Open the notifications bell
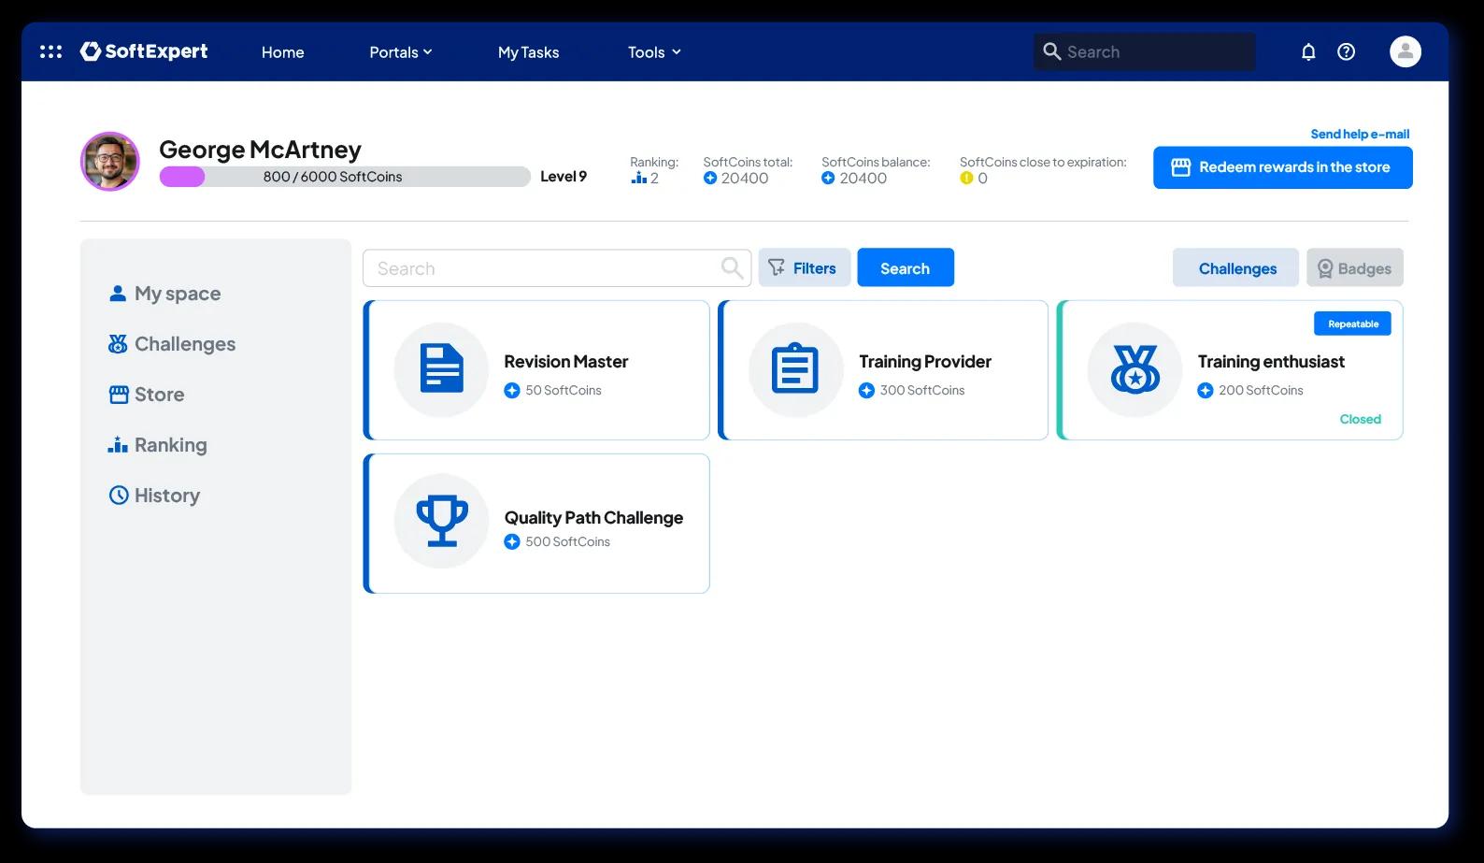Screen dimensions: 1484x863 pyautogui.click(x=1308, y=51)
